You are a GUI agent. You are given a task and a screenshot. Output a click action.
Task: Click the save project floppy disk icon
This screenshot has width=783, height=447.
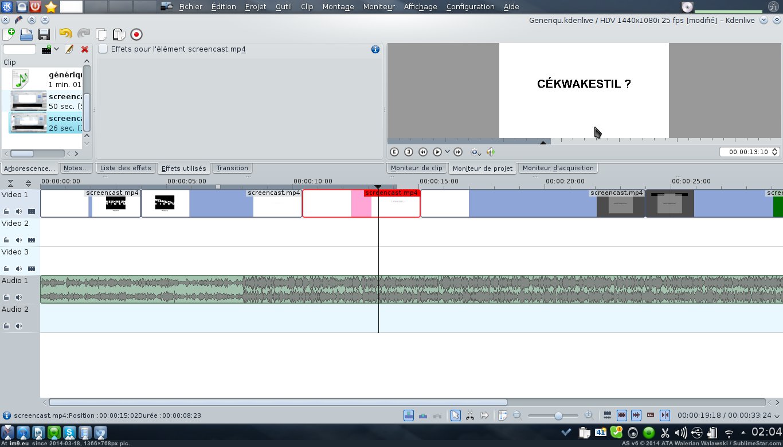[44, 34]
